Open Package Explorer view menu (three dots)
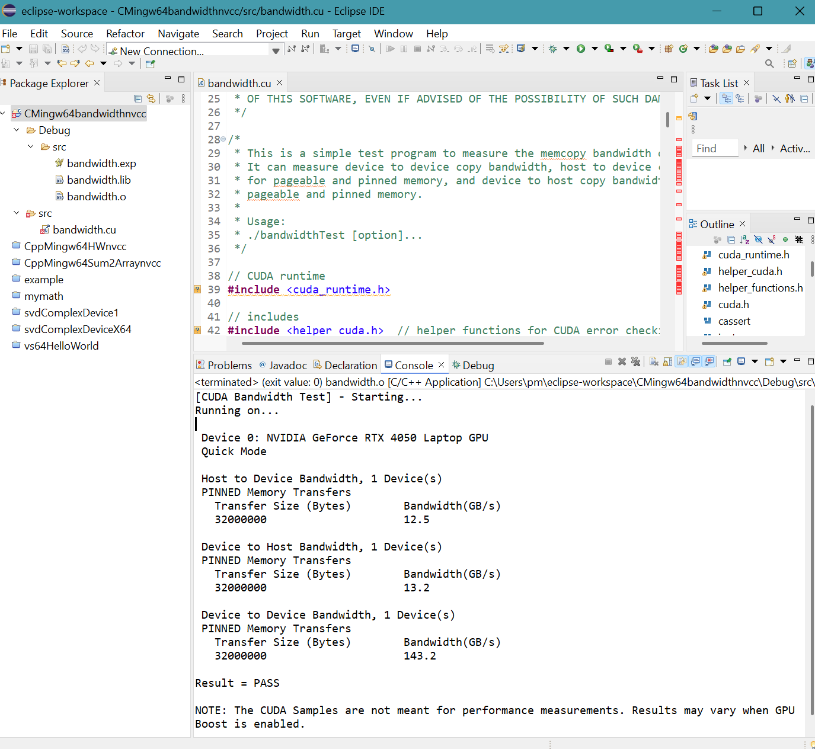815x749 pixels. 183,98
